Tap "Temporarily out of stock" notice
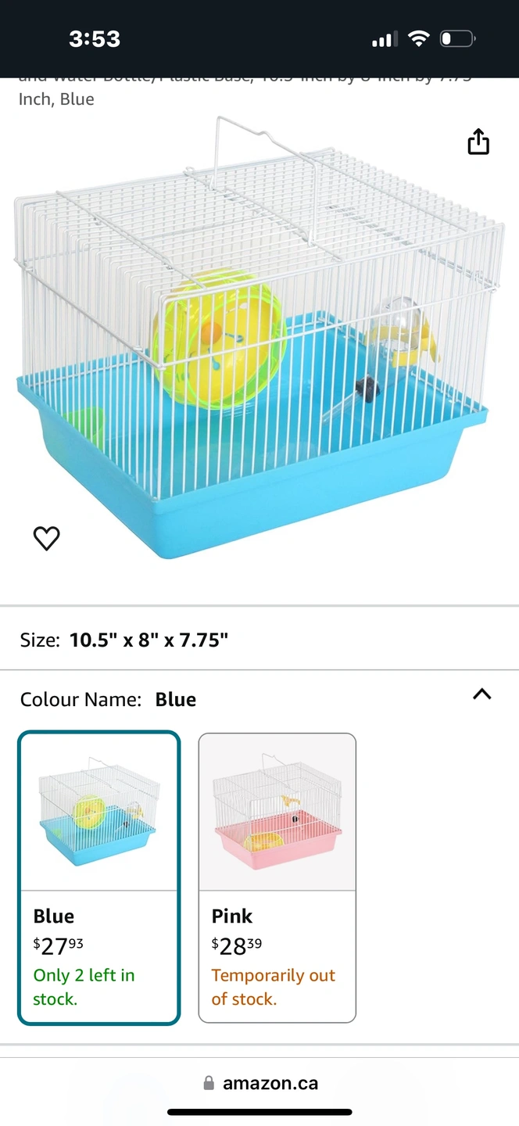This screenshot has height=1126, width=519. click(x=273, y=987)
